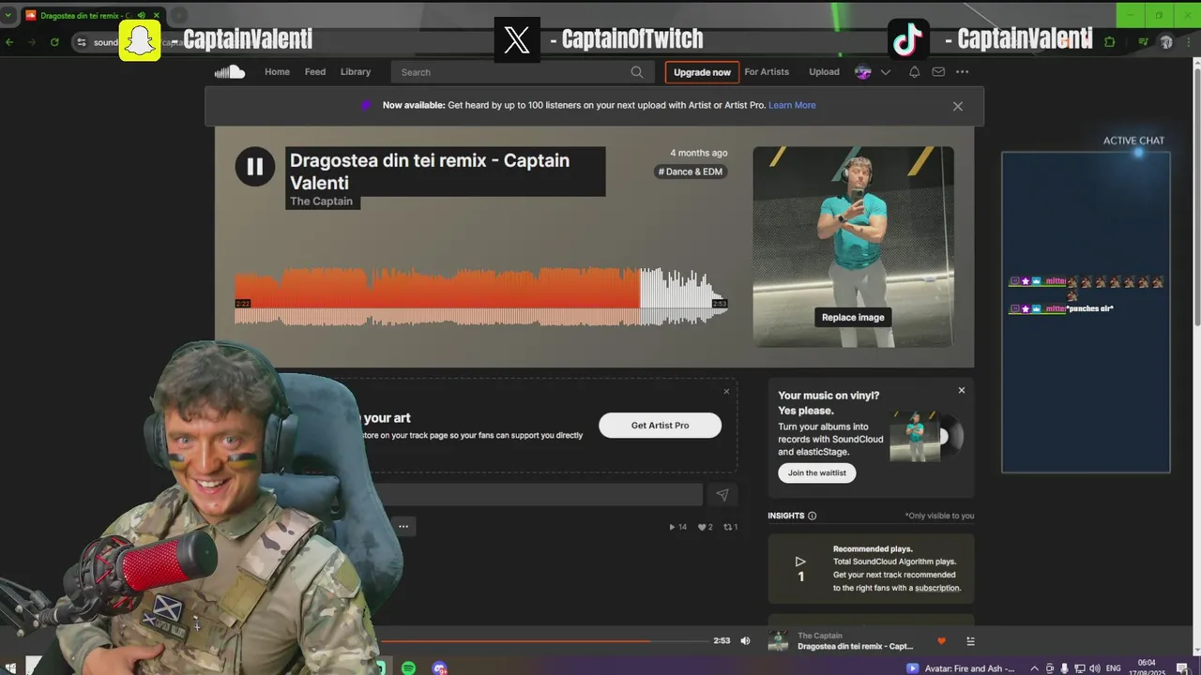Click the likes heart count
1201x675 pixels.
click(x=705, y=527)
